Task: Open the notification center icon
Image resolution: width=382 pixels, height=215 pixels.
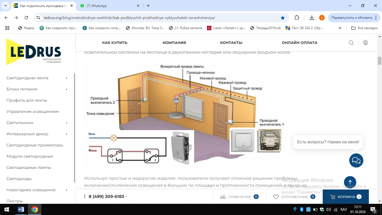Action: (373, 209)
